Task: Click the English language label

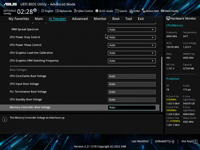Action: [49, 11]
